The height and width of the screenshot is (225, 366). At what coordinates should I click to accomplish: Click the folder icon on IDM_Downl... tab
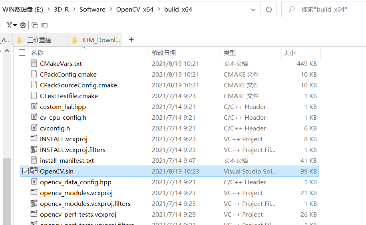pos(74,40)
